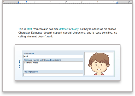Click the word case-sensitive in the paragraph

104,33
